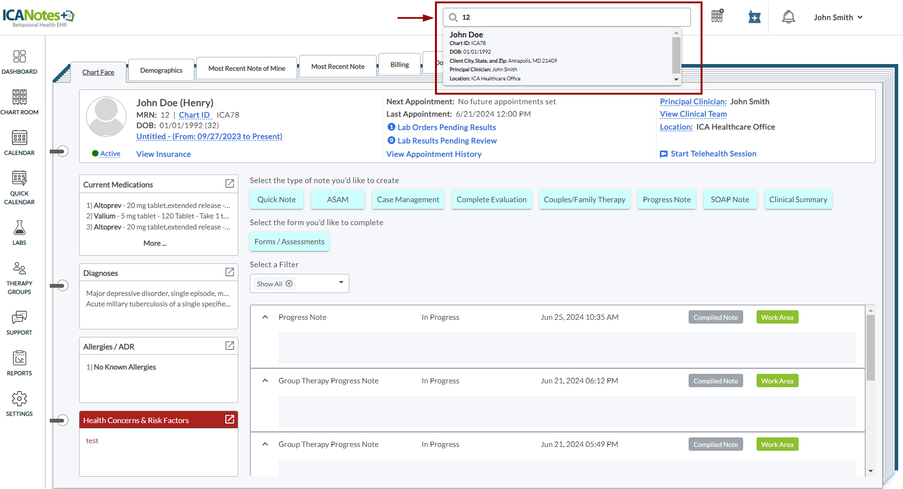Open the John Smith user menu
Image resolution: width=903 pixels, height=489 pixels.
click(x=837, y=17)
